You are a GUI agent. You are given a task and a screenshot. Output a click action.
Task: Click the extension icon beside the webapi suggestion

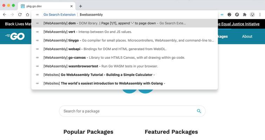click(x=38, y=49)
